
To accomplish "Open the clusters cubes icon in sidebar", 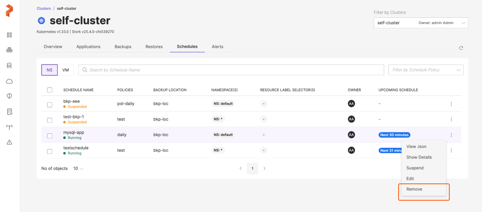I will click(9, 50).
